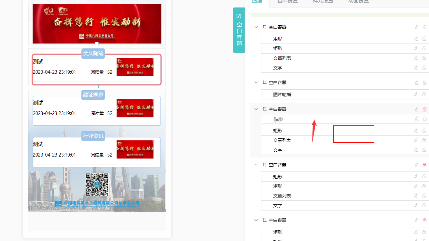The width and height of the screenshot is (429, 241).
Task: Open the 样式设置 tab
Action: (x=323, y=2)
